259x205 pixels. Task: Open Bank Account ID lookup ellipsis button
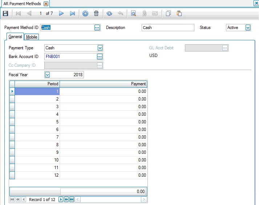point(100,57)
